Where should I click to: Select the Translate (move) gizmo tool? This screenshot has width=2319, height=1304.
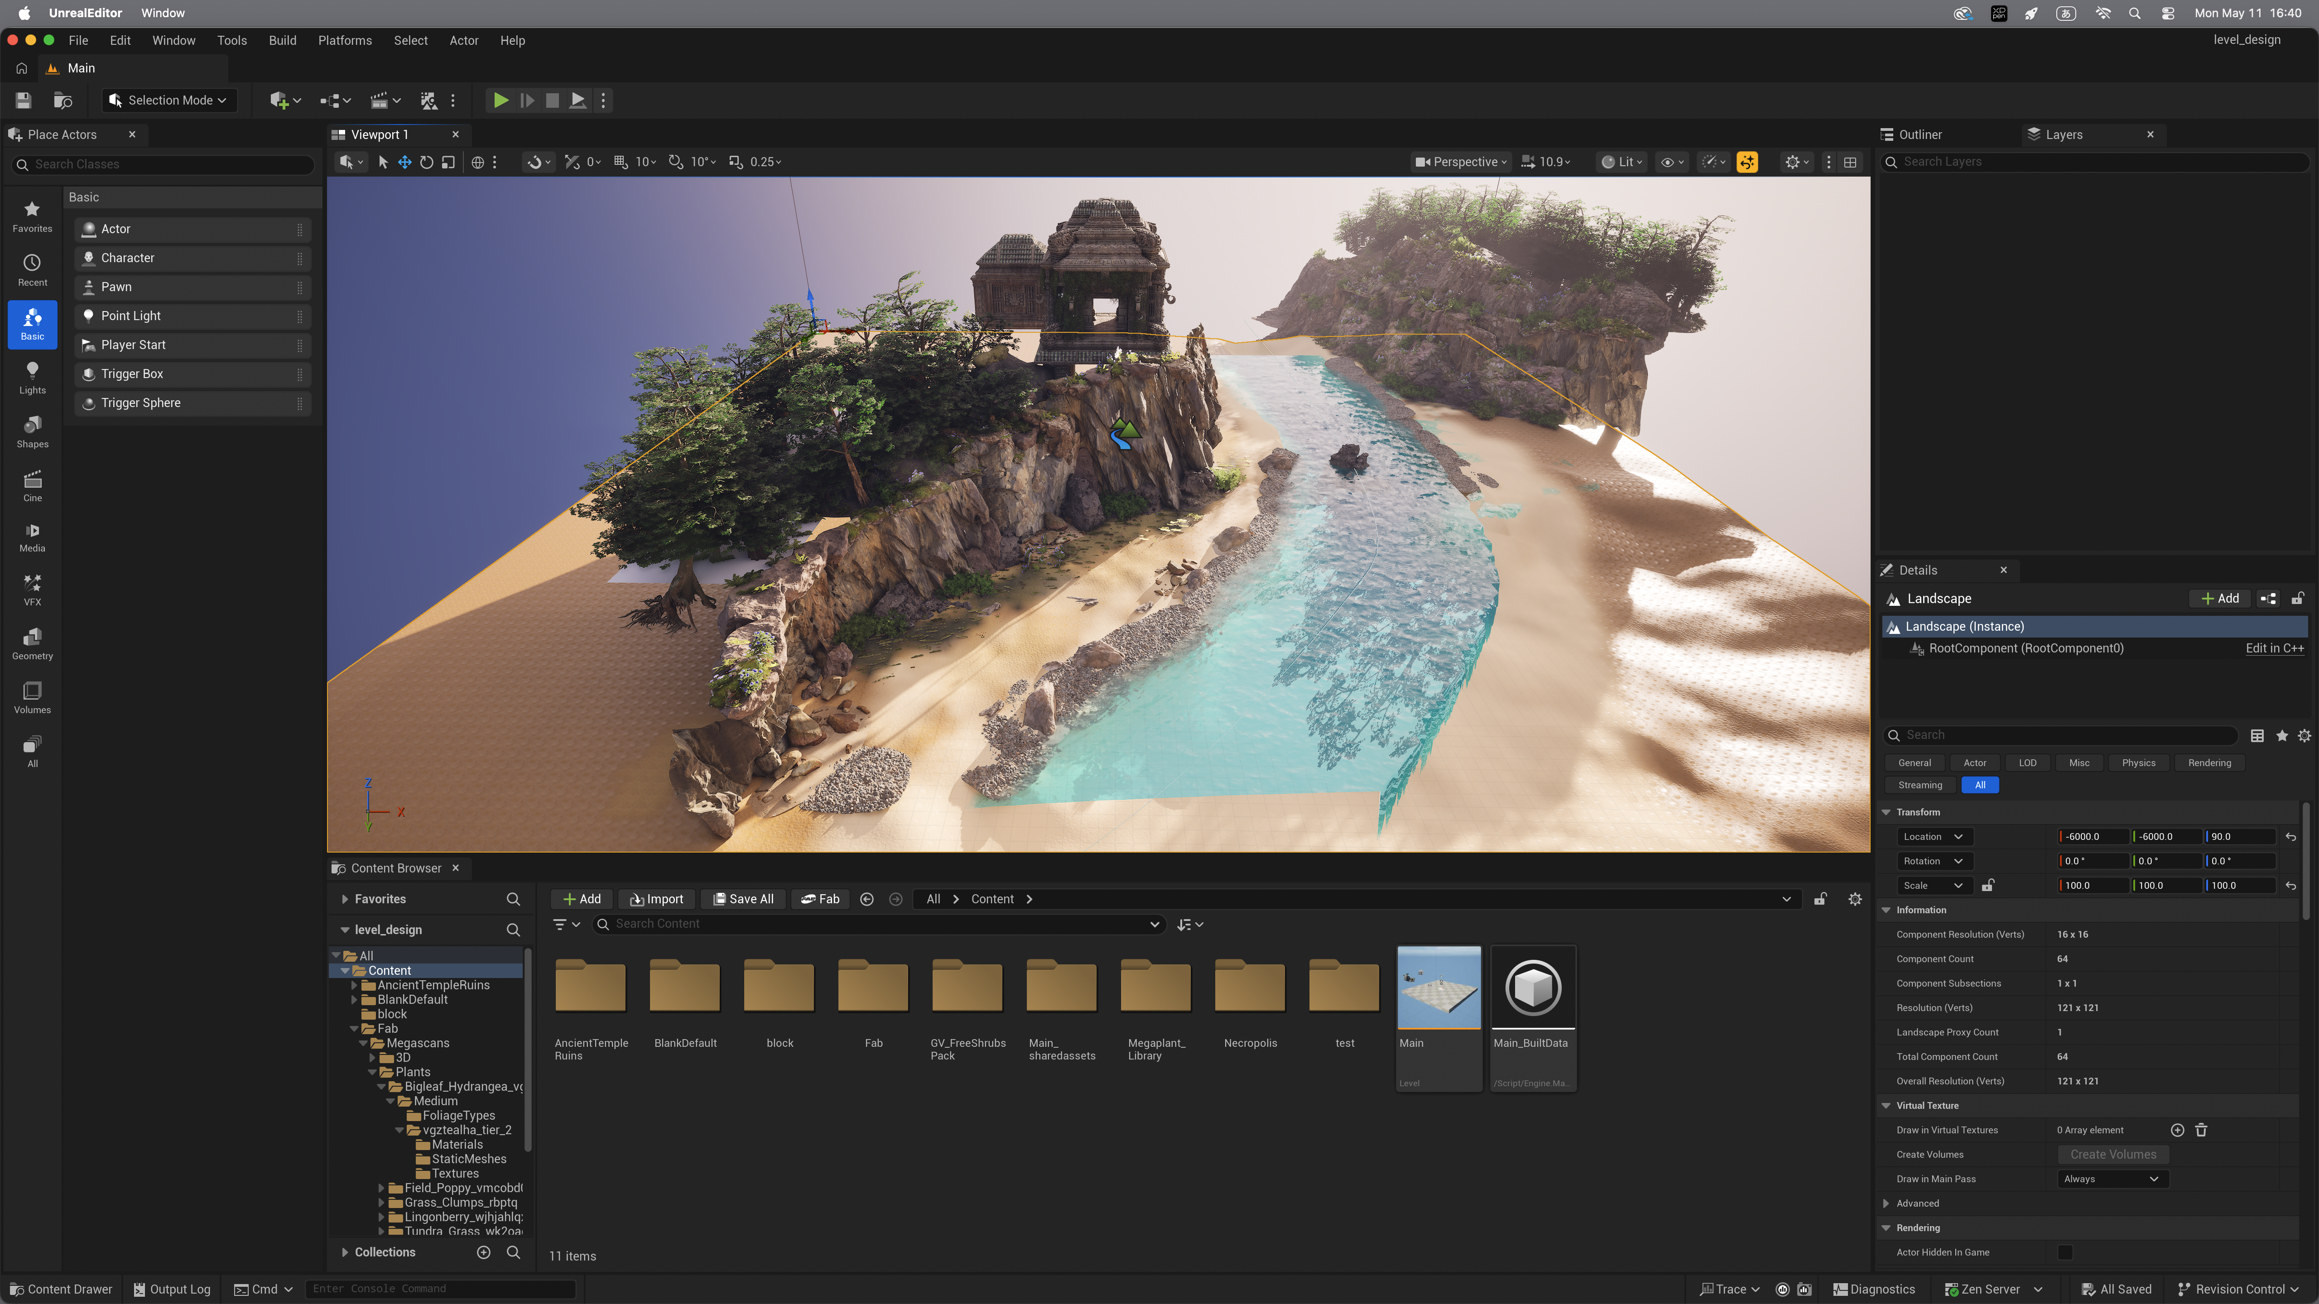pyautogui.click(x=404, y=162)
